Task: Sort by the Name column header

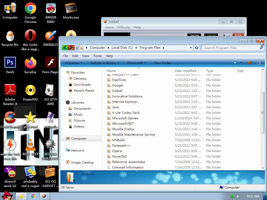Action: click(139, 71)
